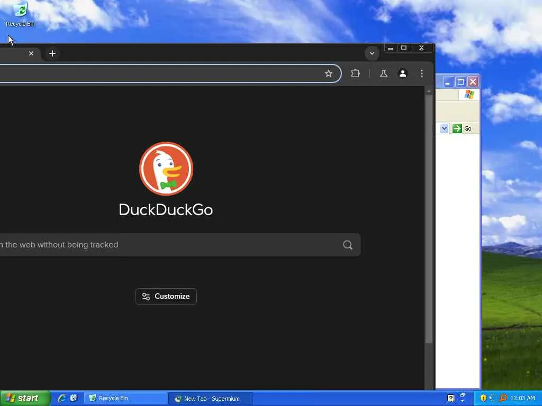Click the help question-mark icon on taskbar

tap(450, 399)
